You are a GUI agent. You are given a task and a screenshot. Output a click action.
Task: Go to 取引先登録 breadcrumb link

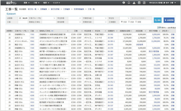(55, 9)
